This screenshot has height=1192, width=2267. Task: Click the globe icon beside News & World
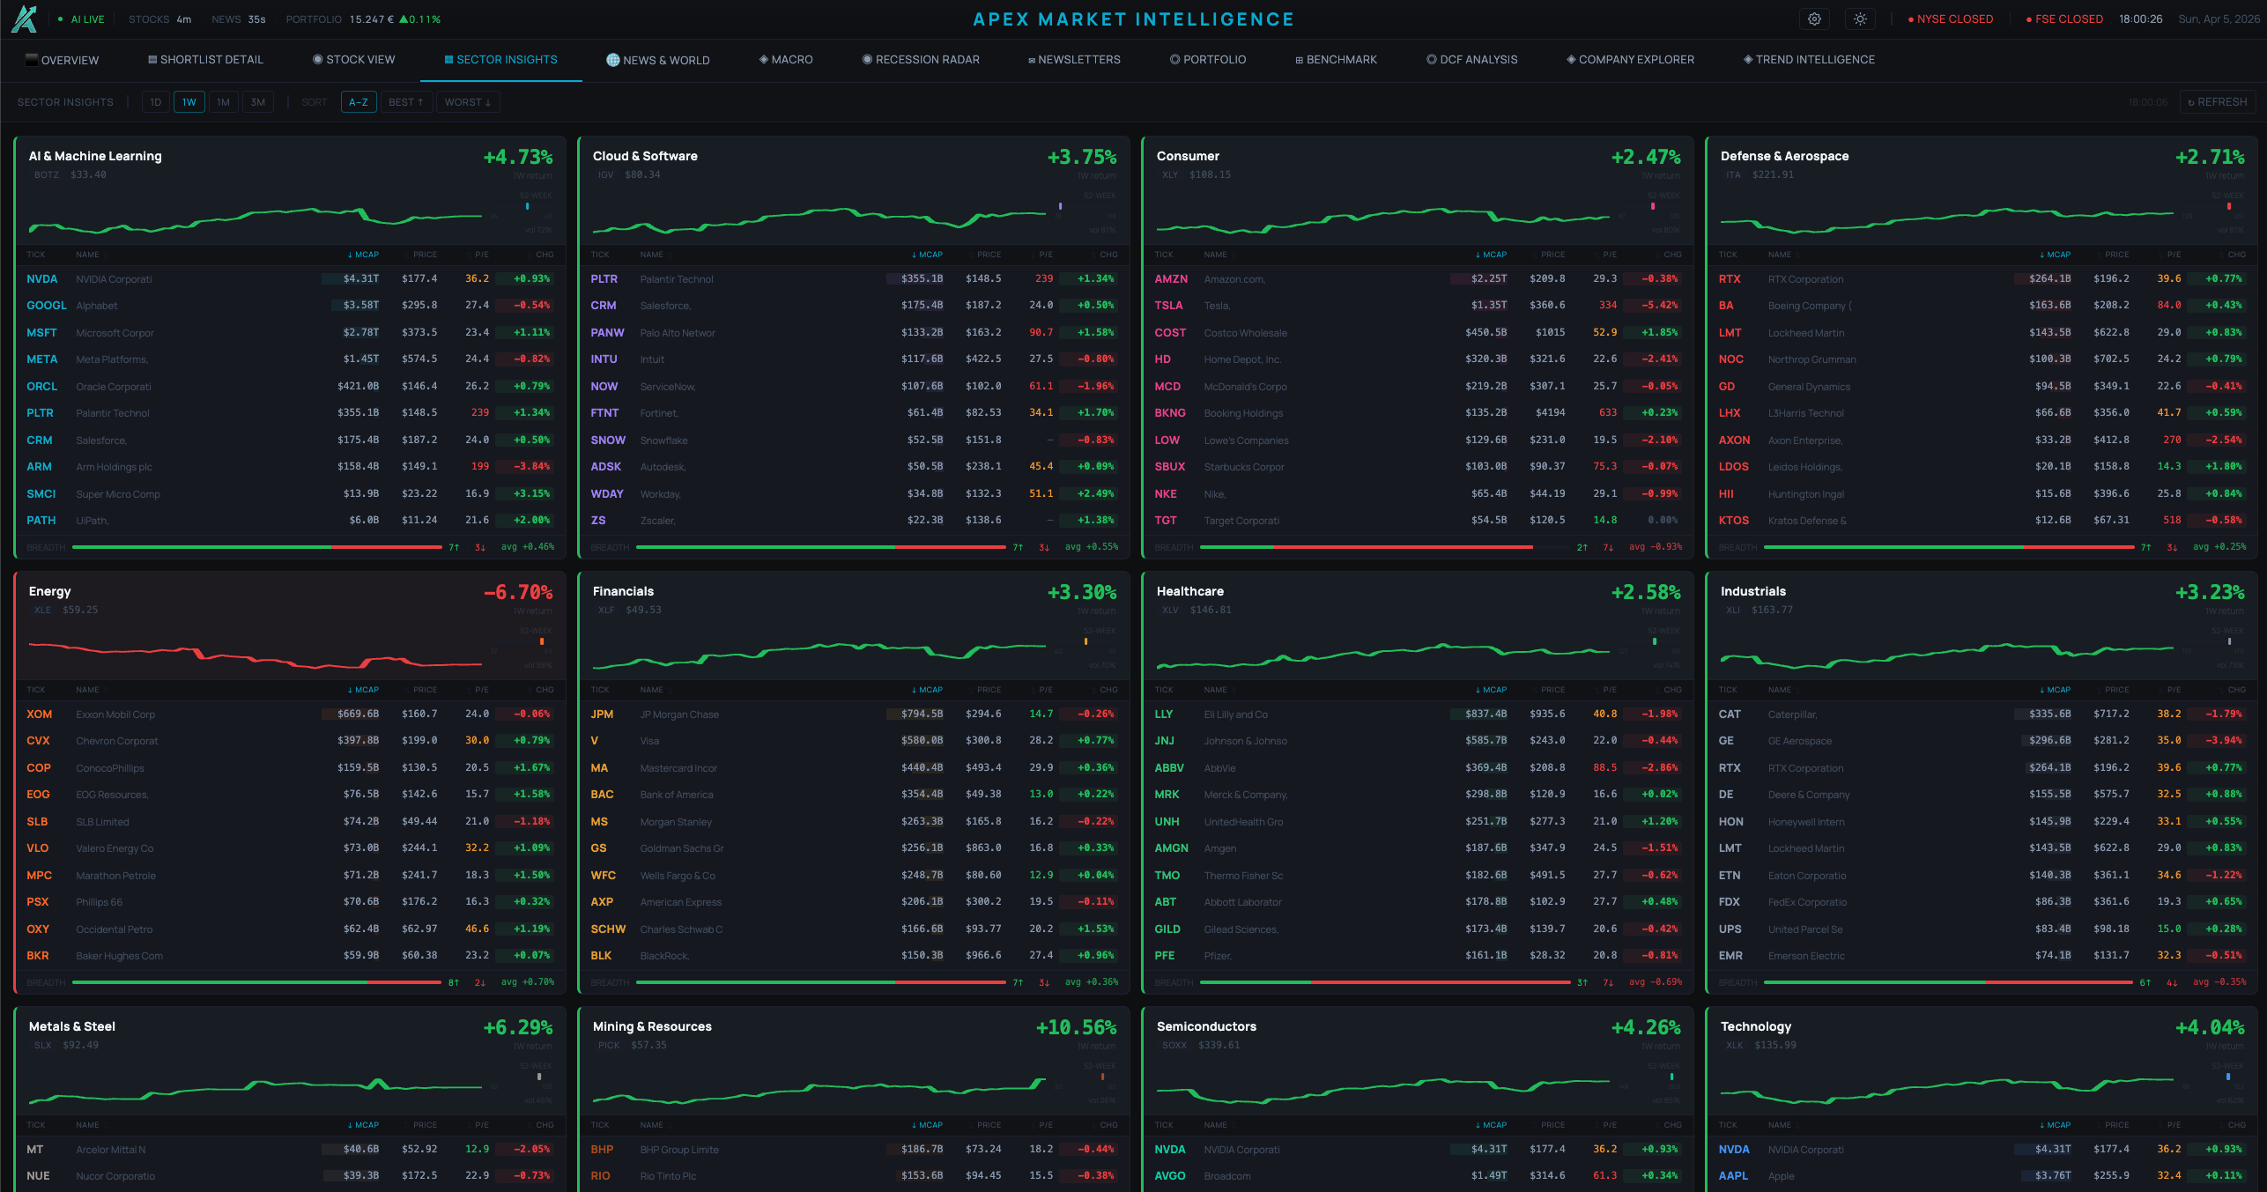(611, 59)
